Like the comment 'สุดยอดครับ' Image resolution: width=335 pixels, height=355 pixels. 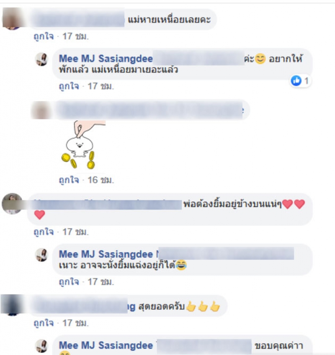coord(44,323)
